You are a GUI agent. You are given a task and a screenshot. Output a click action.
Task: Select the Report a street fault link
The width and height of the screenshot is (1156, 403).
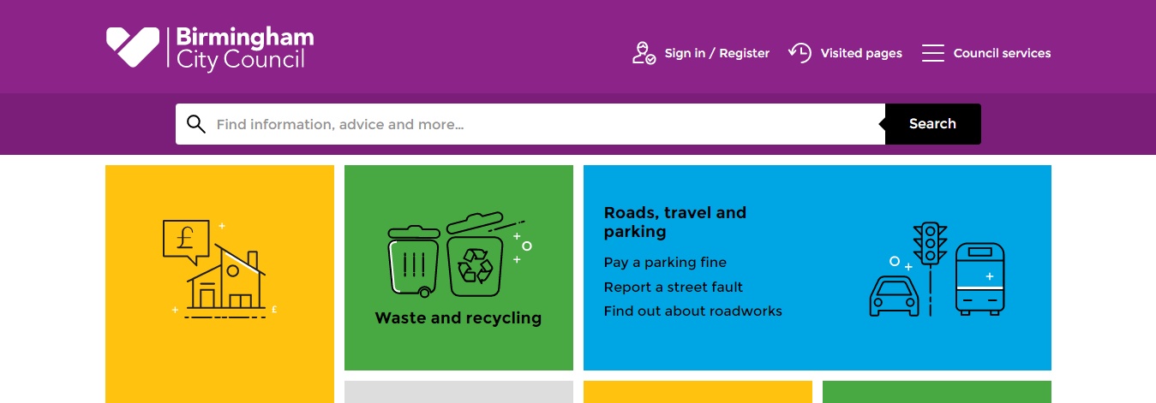pyautogui.click(x=674, y=287)
